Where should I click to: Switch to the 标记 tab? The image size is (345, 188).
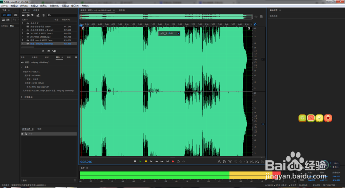click(x=47, y=57)
